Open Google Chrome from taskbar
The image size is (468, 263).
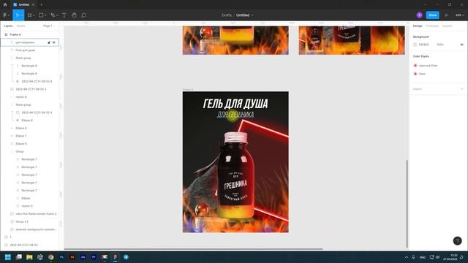(x=51, y=257)
